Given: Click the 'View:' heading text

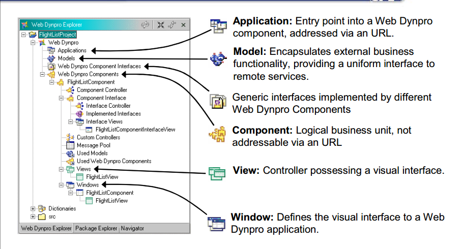Looking at the screenshot, I should 246,170.
